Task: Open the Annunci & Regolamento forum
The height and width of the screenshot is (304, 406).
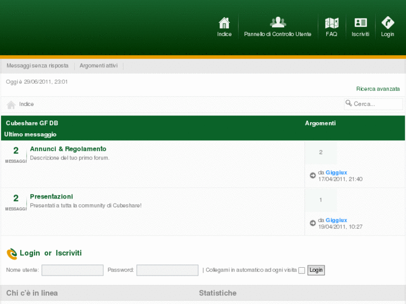Action: 68,149
